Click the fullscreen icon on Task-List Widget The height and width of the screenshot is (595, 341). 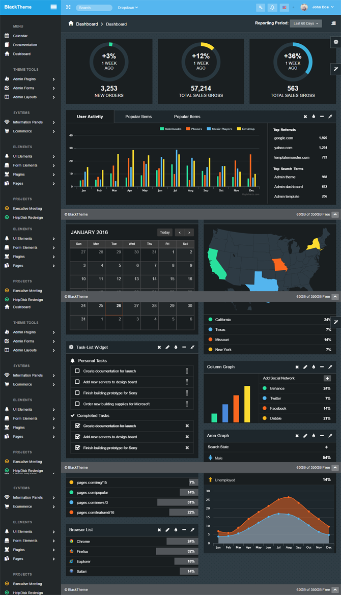pos(192,347)
